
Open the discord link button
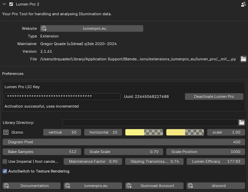(216, 186)
